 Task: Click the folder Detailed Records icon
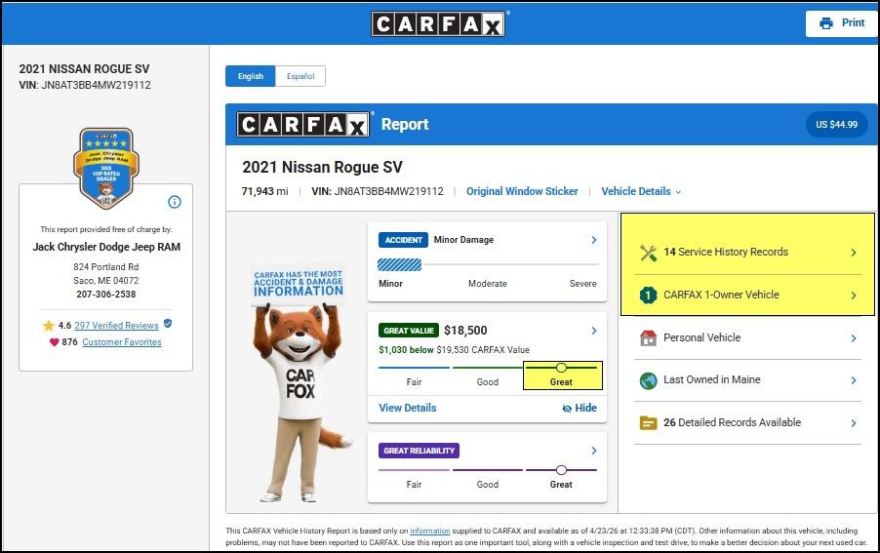pyautogui.click(x=648, y=423)
